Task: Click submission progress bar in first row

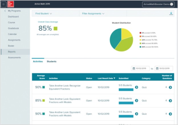Action: [126, 90]
